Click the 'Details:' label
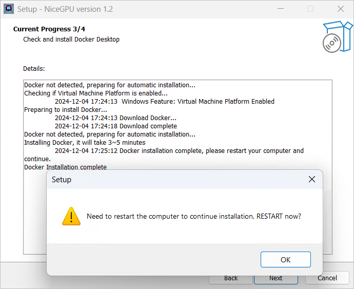 point(34,68)
